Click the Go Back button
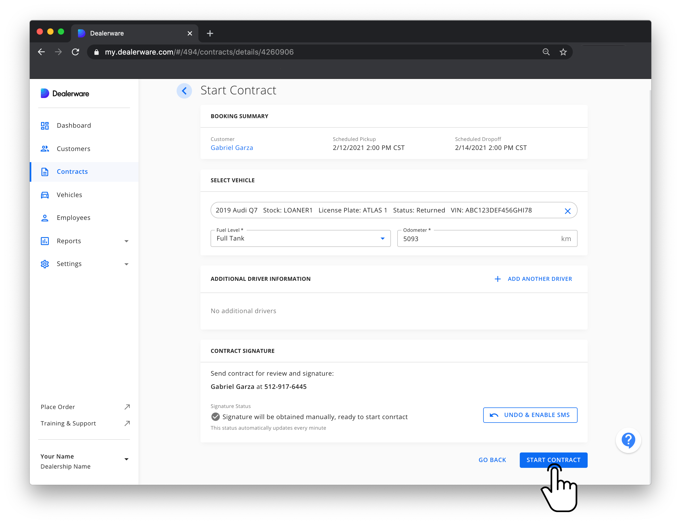This screenshot has width=681, height=524. pyautogui.click(x=492, y=460)
